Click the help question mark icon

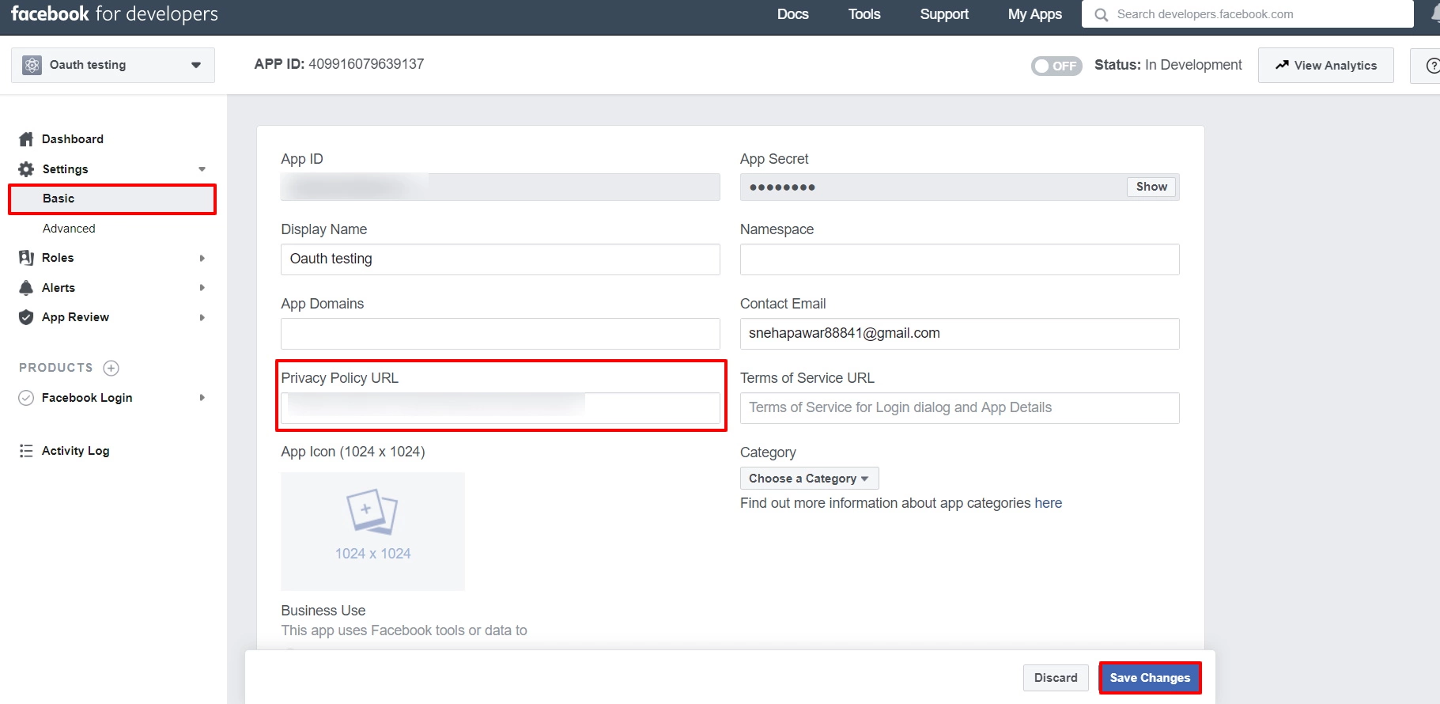coord(1432,66)
